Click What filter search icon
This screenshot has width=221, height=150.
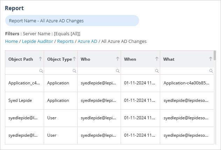[x=211, y=71]
